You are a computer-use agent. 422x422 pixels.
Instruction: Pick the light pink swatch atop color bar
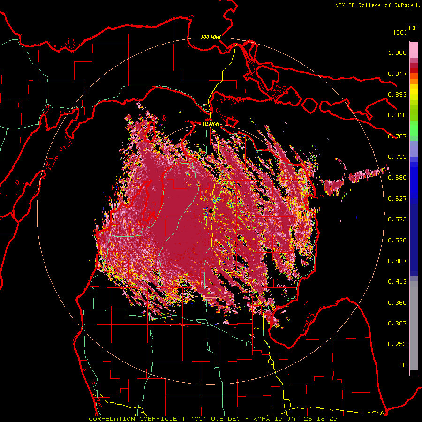pos(414,50)
